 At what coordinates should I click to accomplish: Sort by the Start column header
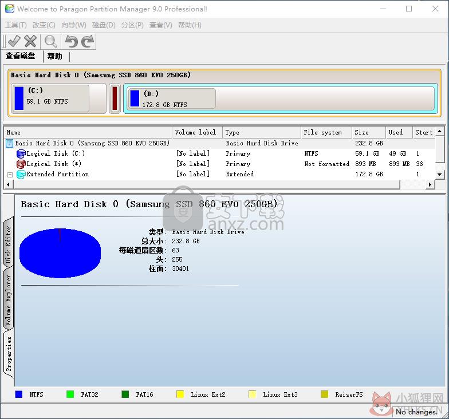[x=424, y=132]
